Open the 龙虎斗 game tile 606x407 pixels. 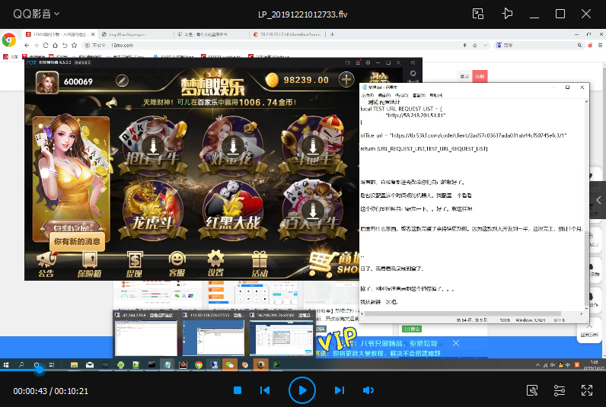(153, 211)
